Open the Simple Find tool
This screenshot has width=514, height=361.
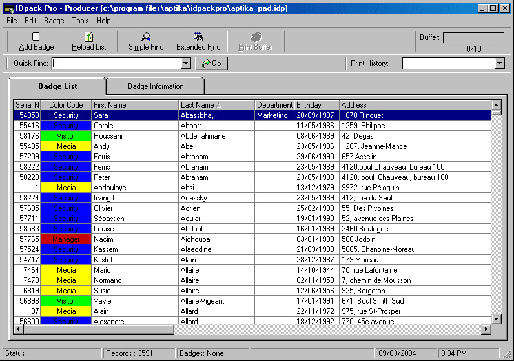(146, 41)
